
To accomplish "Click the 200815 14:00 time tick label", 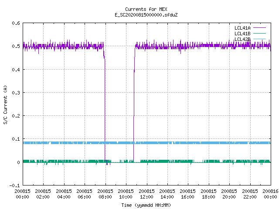I will click(x=167, y=194).
